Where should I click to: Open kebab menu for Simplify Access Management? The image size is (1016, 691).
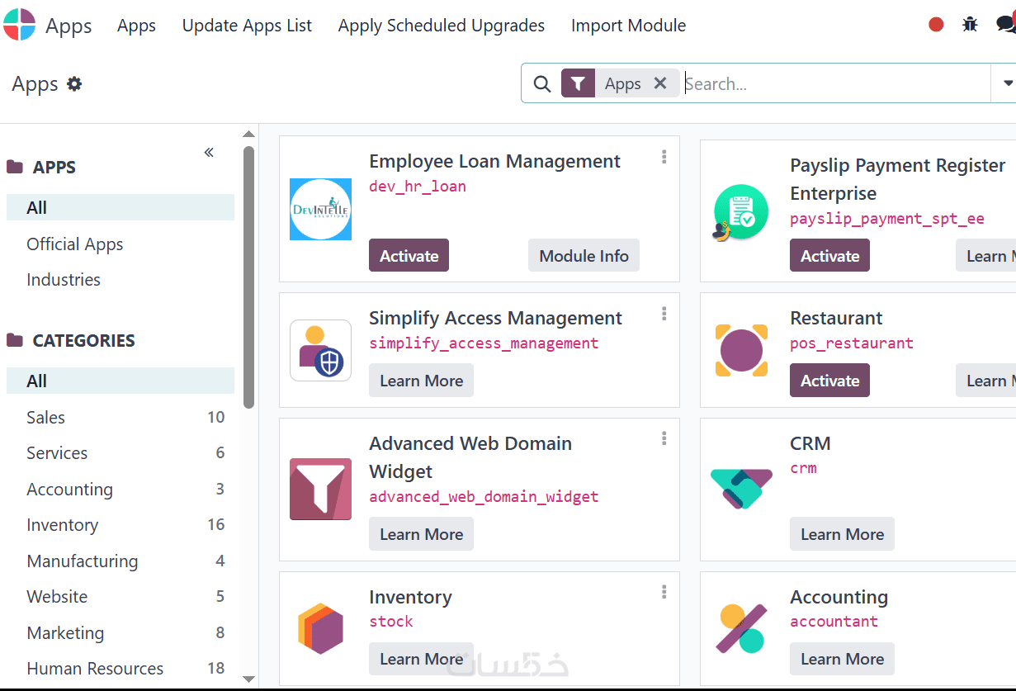tap(664, 314)
